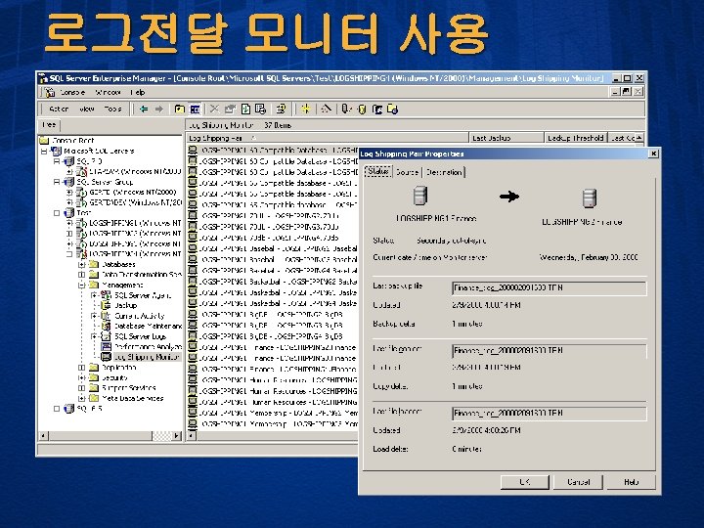Click the toolbar Help icon with question mark
This screenshot has height=528, width=704.
tap(281, 109)
